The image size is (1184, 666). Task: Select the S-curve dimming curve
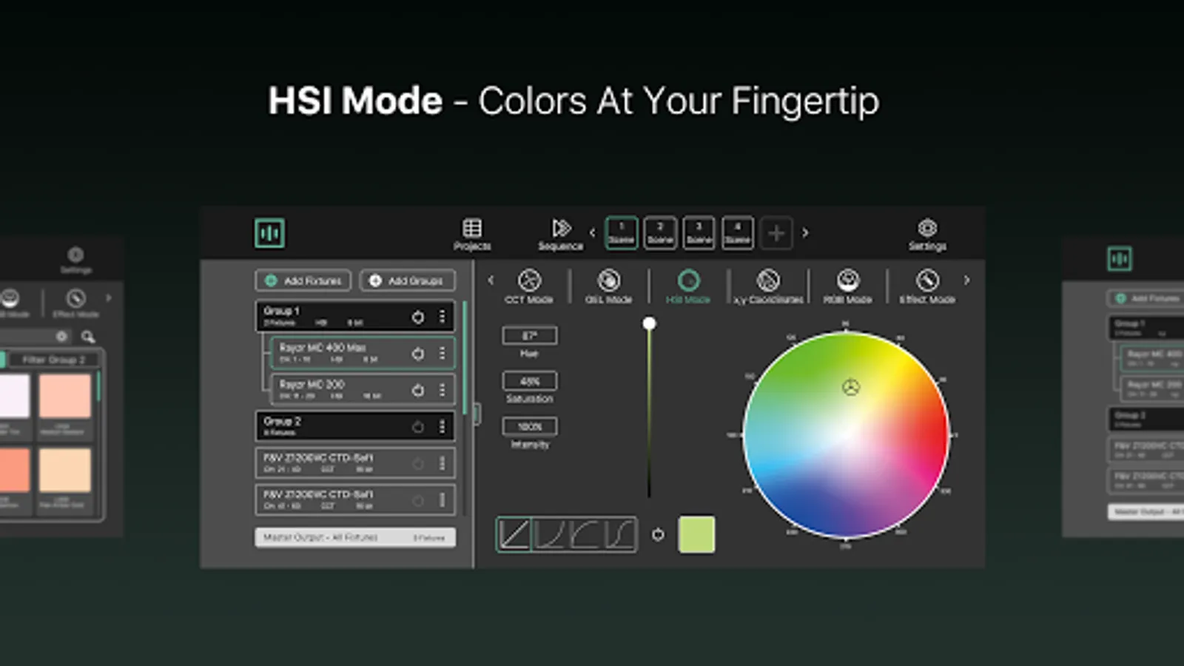[x=619, y=534]
